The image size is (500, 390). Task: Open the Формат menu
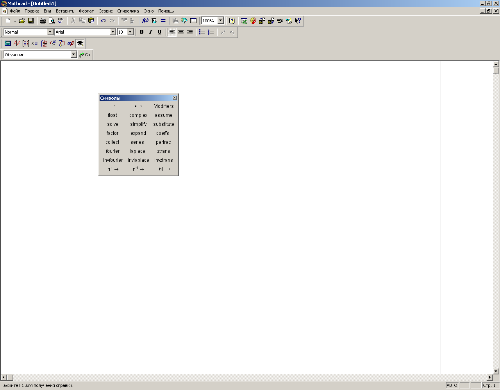pyautogui.click(x=86, y=11)
